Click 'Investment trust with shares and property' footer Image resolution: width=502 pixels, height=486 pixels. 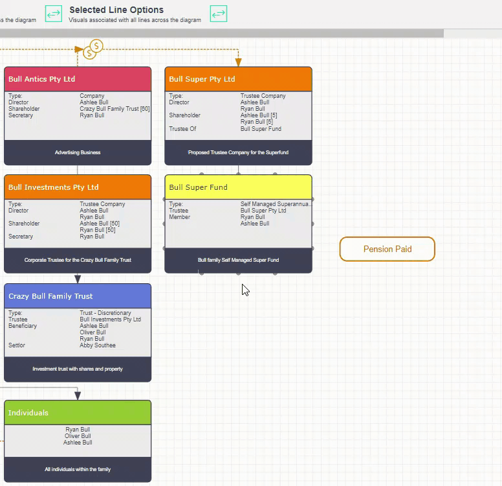[78, 369]
